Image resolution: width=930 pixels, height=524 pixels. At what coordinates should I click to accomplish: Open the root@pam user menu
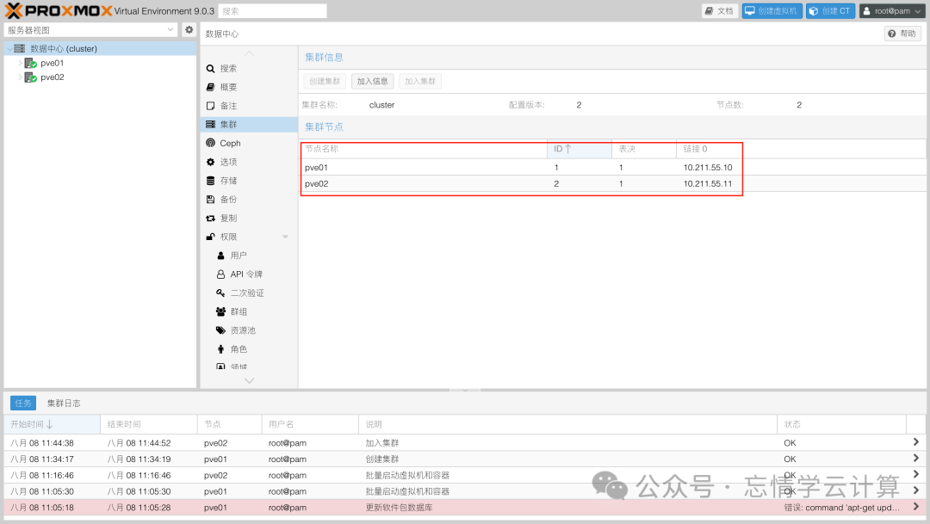[891, 10]
